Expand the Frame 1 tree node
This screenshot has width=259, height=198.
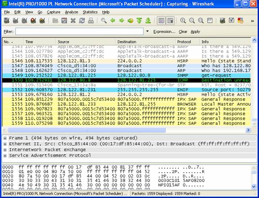(x=5, y=138)
